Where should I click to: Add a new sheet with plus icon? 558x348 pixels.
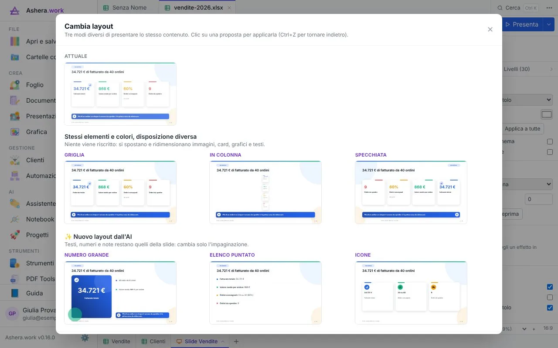coord(236,341)
